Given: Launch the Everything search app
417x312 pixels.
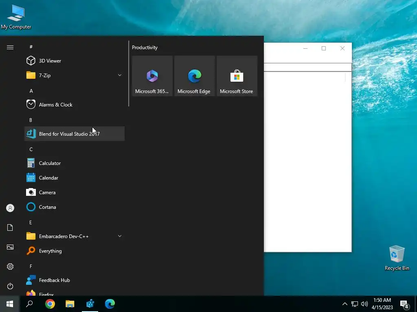Looking at the screenshot, I should point(75,251).
